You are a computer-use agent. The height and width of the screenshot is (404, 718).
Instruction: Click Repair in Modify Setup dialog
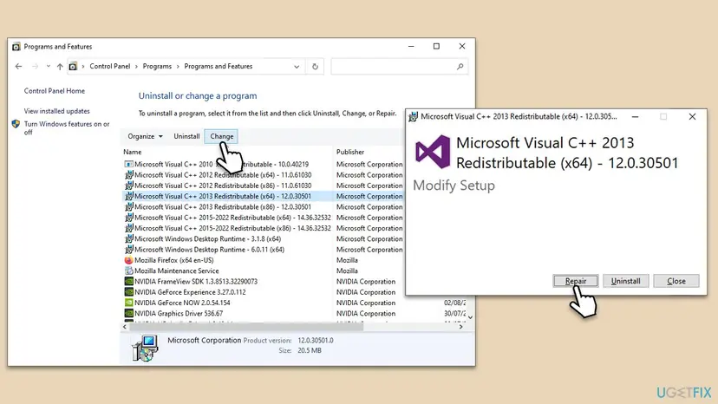pos(576,281)
